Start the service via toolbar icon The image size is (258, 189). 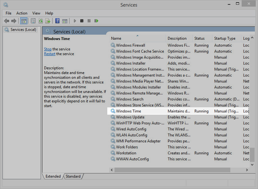click(75, 21)
